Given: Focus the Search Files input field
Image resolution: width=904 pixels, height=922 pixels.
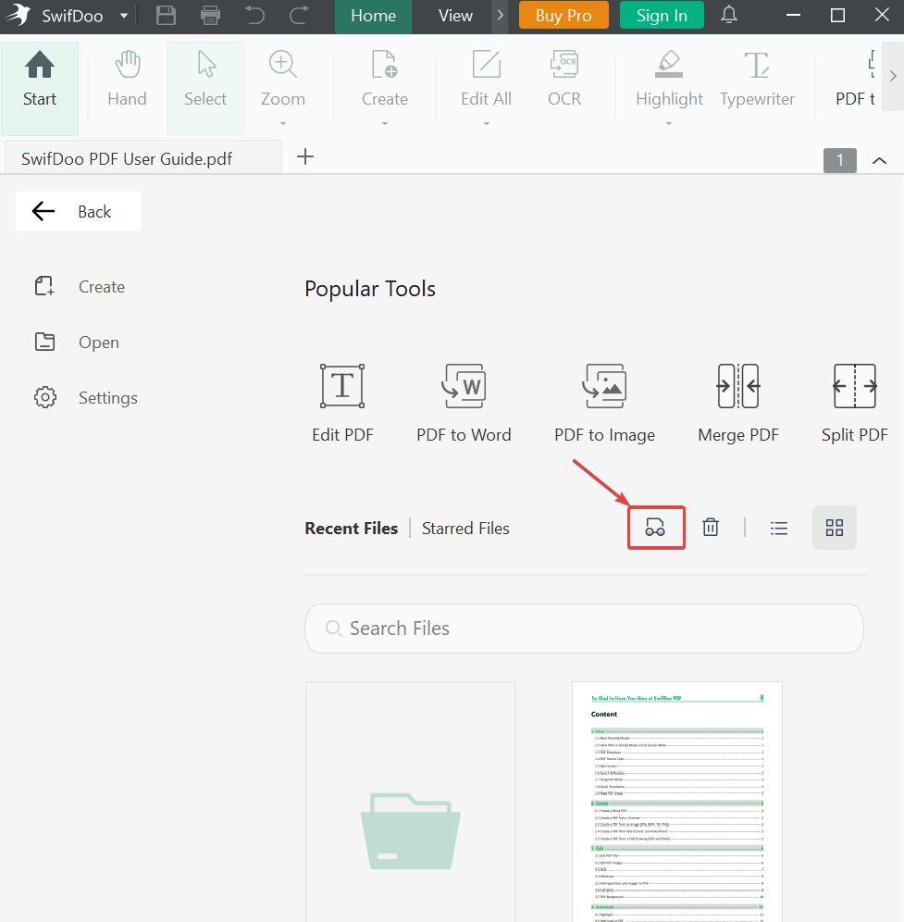Looking at the screenshot, I should 584,629.
